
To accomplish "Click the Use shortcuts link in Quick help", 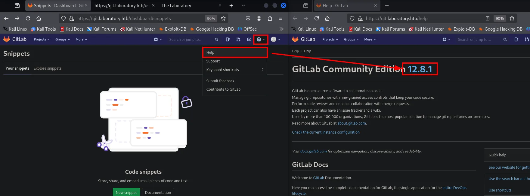I will [500, 190].
